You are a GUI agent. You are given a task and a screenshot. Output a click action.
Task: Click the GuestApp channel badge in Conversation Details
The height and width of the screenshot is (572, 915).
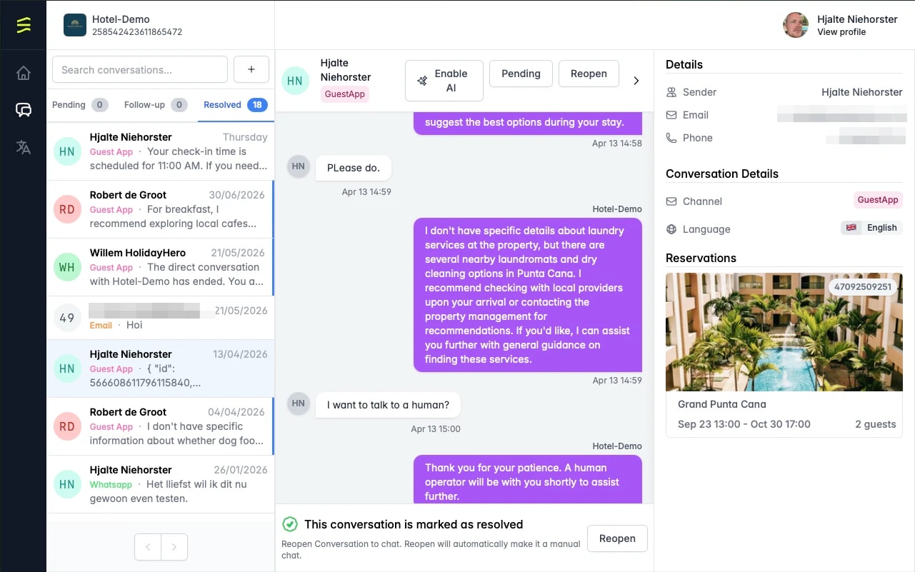pyautogui.click(x=878, y=200)
